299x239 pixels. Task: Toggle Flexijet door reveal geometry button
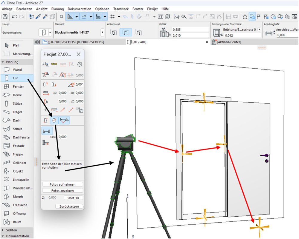coord(64,120)
